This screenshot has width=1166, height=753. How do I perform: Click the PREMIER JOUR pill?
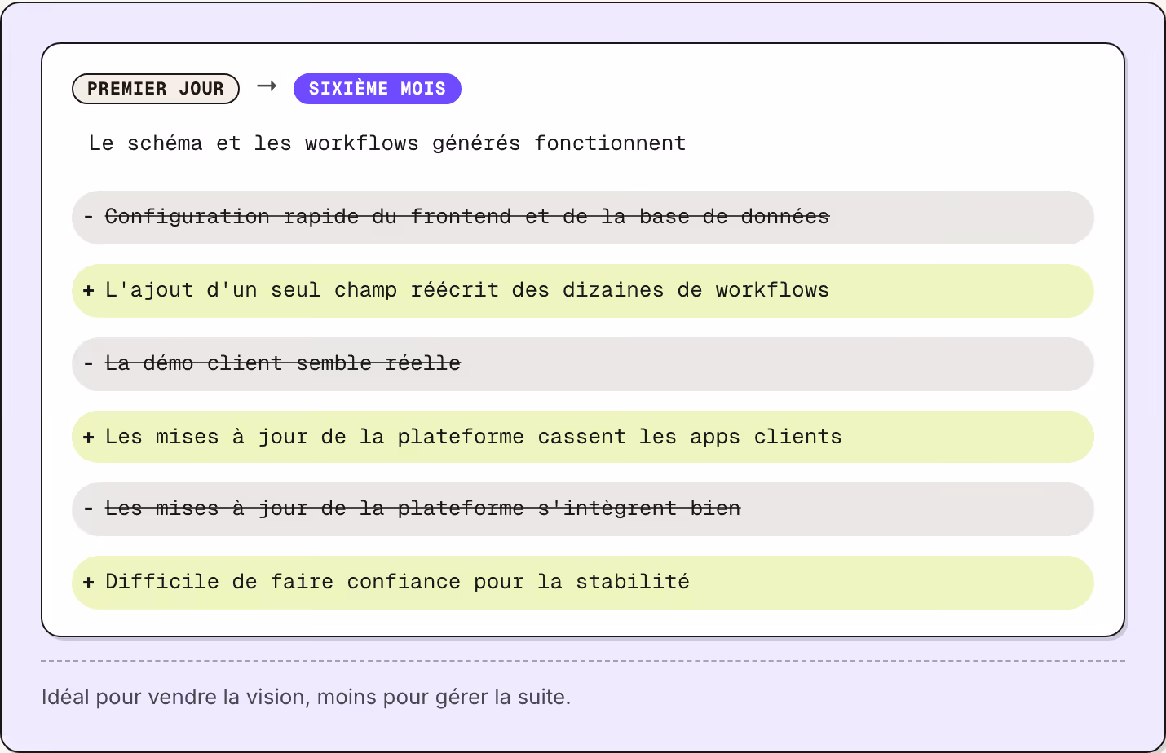[x=156, y=89]
